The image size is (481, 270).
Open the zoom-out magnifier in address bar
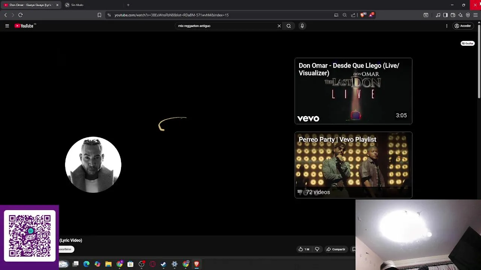click(x=345, y=15)
